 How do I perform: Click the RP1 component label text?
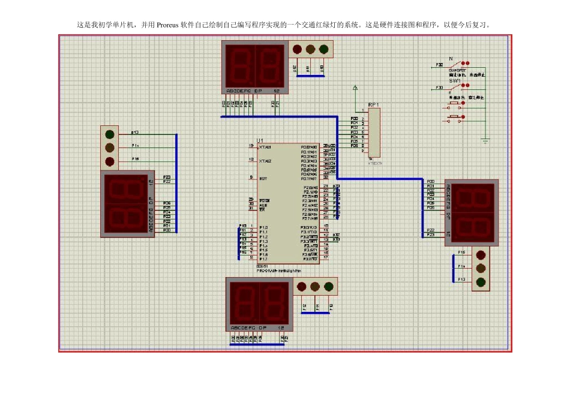(x=373, y=105)
